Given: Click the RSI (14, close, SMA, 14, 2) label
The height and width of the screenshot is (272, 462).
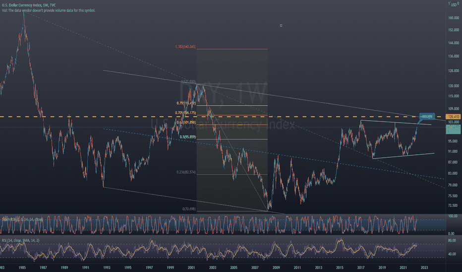Looking at the screenshot, I should 21,240.
